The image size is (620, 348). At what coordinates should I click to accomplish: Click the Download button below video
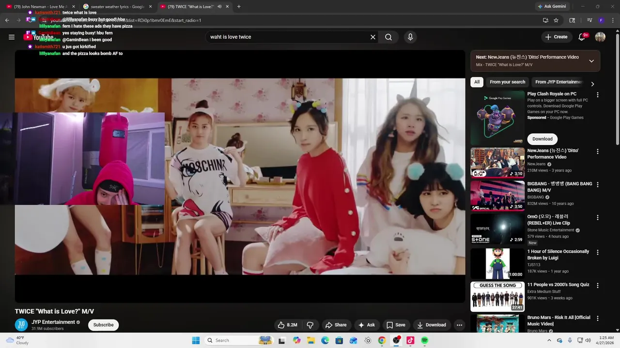(432, 325)
